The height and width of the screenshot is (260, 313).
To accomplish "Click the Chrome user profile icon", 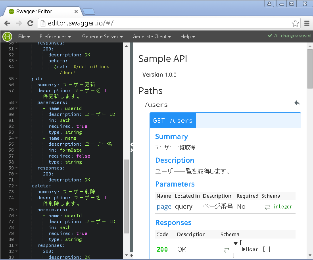I will [x=269, y=4].
